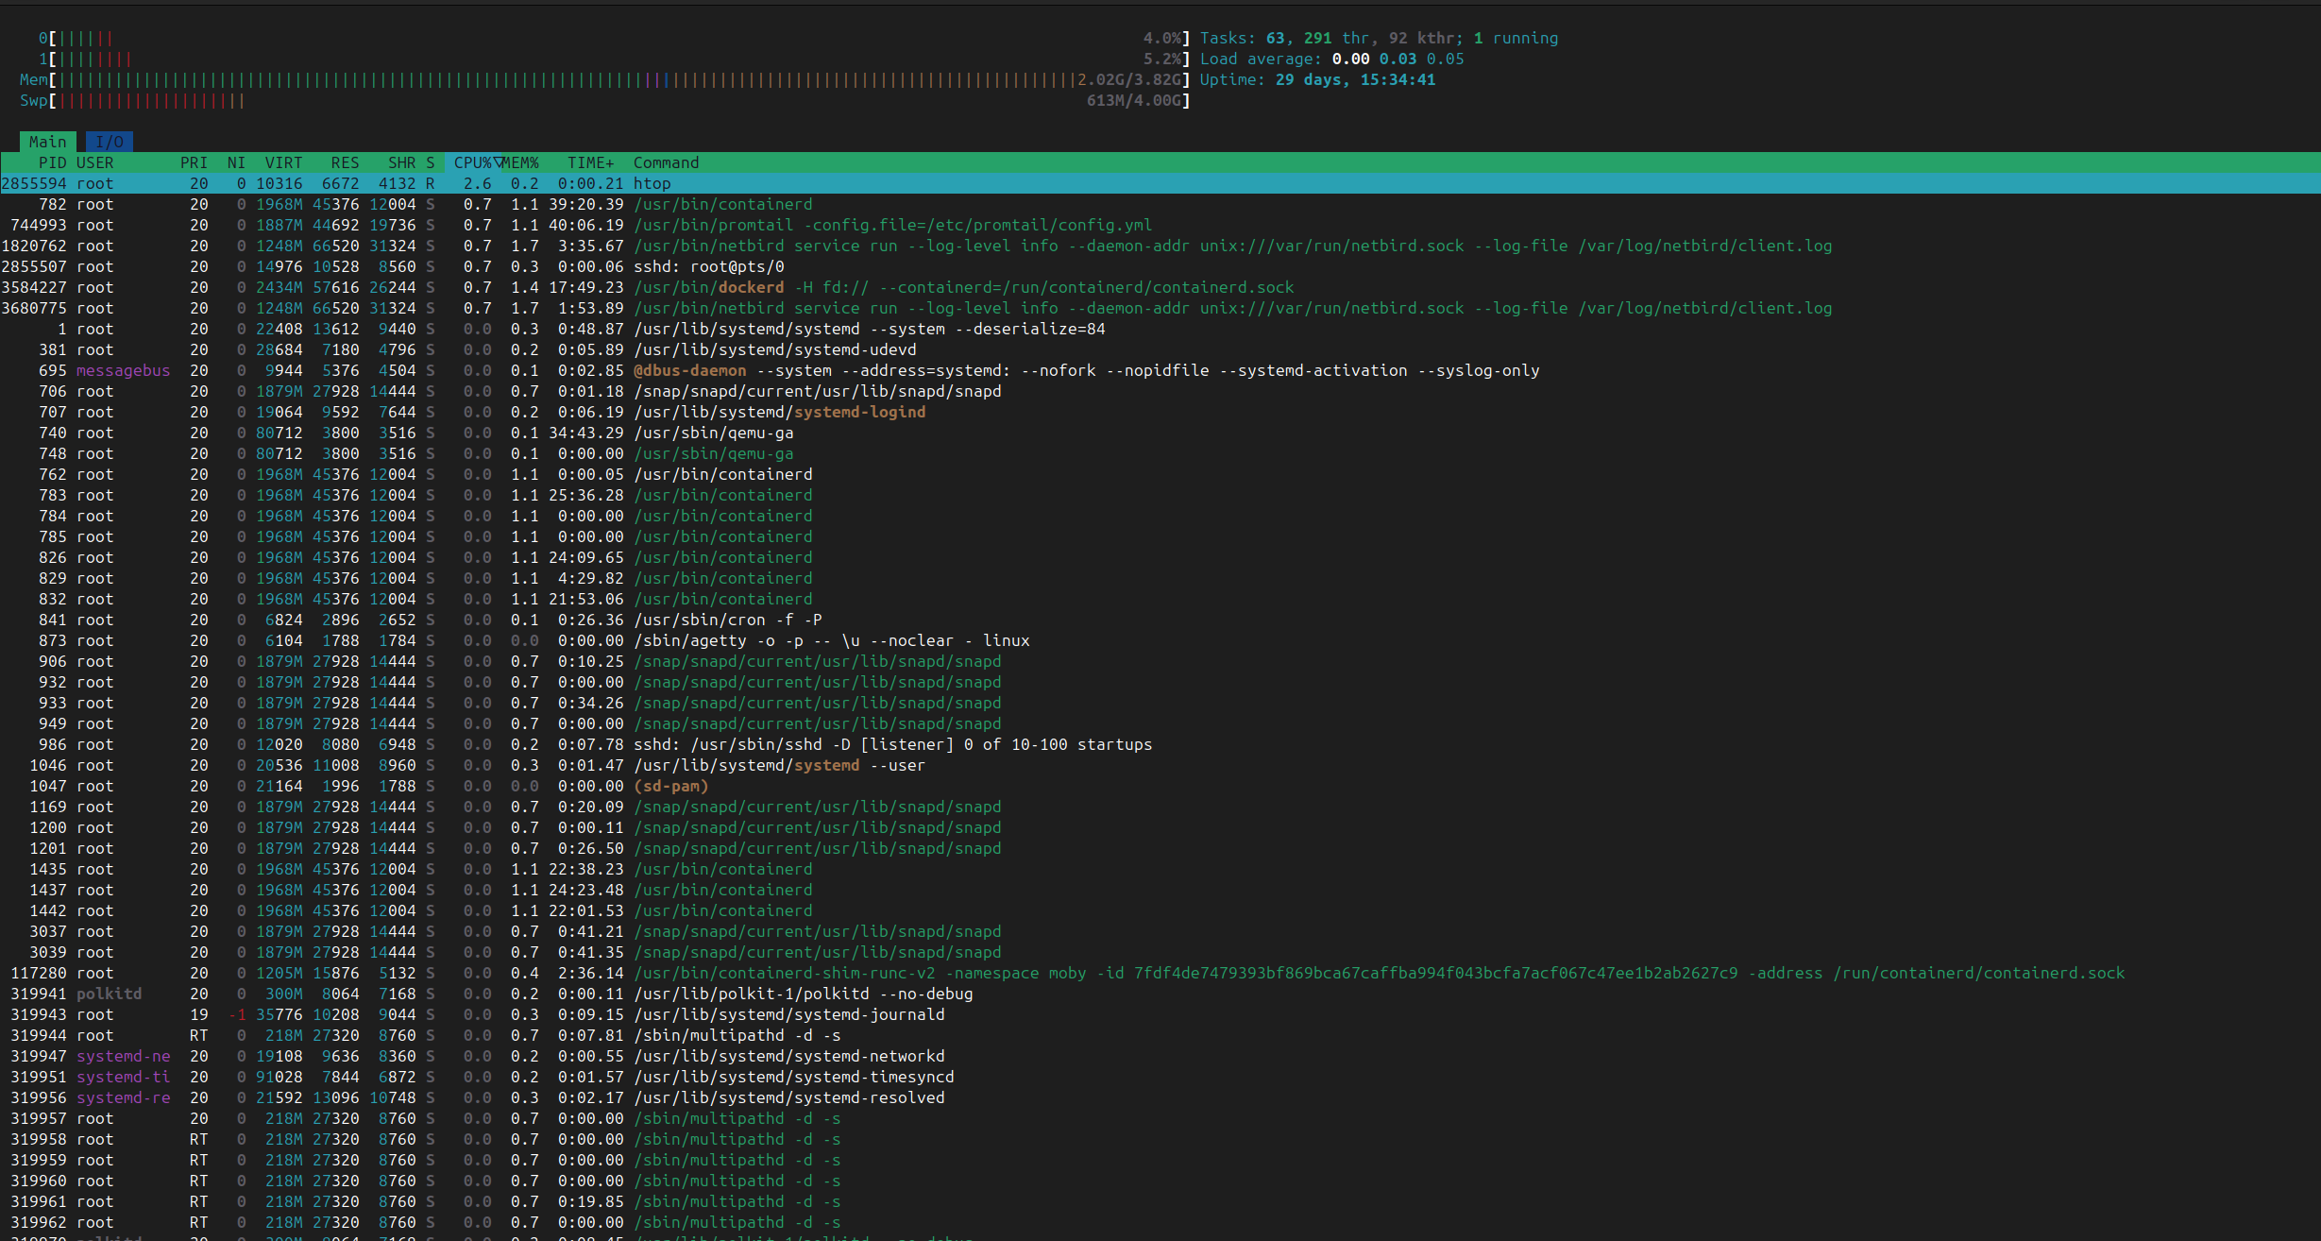Select the systemd-journald process row

click(1160, 1014)
